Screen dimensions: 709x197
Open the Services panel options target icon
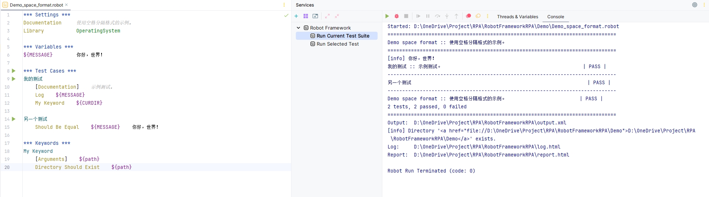695,5
